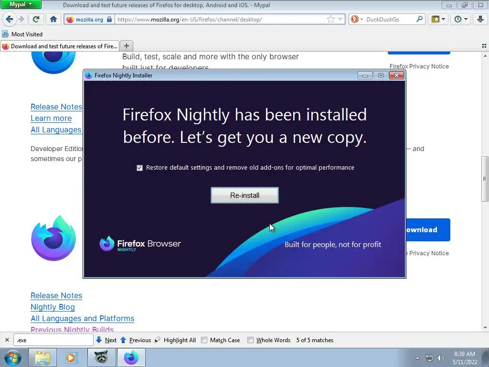489x367 pixels.
Task: Close the find bar with the X
Action: tap(7, 340)
